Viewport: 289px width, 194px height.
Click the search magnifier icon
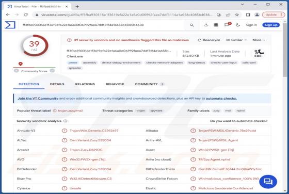[x=191, y=25]
